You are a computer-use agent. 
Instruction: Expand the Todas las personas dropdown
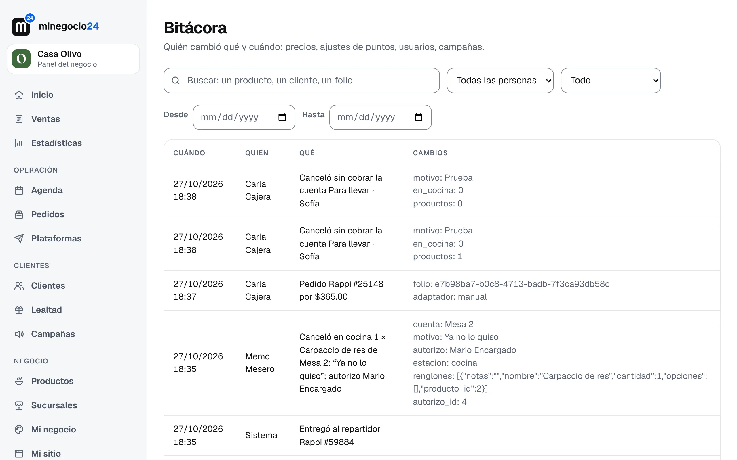pos(500,80)
